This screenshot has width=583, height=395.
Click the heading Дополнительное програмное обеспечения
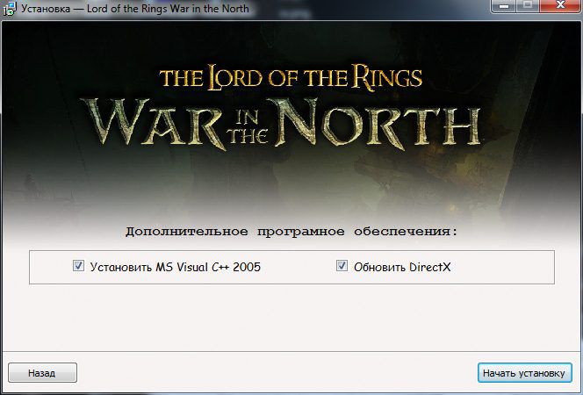[x=291, y=232]
